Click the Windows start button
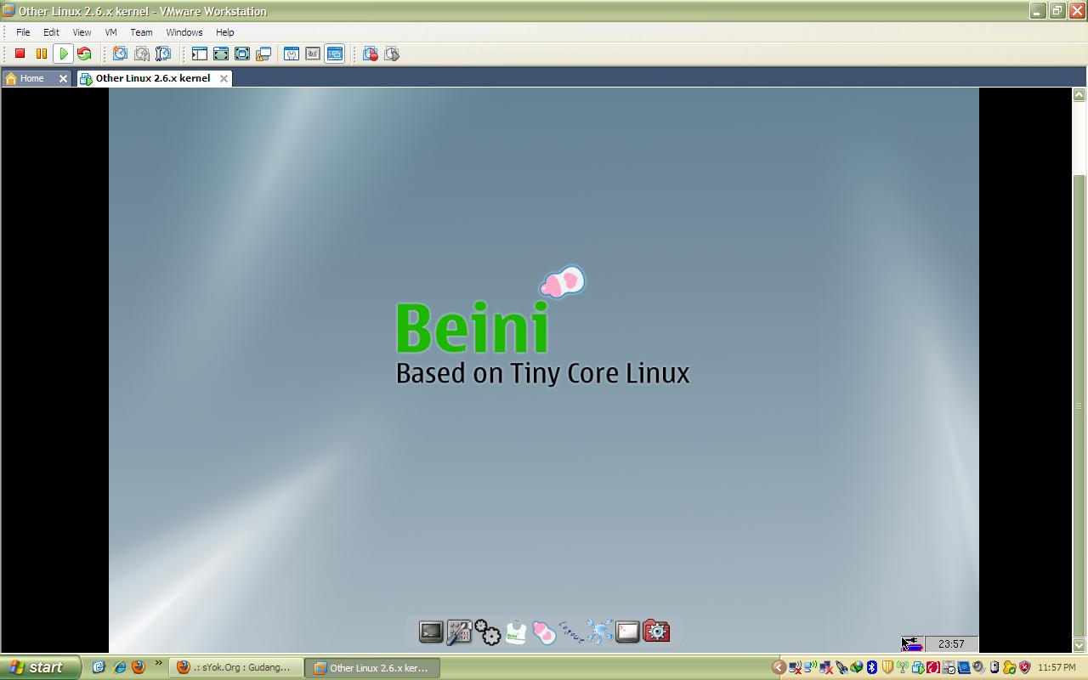Viewport: 1088px width, 680px height. [x=39, y=667]
